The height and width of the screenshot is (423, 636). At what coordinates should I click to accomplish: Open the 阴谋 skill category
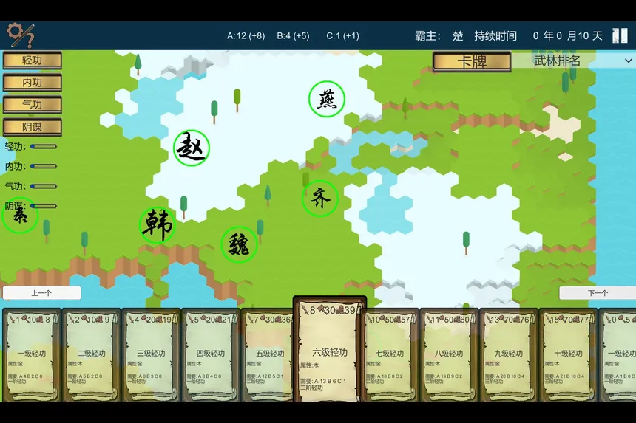(x=33, y=127)
